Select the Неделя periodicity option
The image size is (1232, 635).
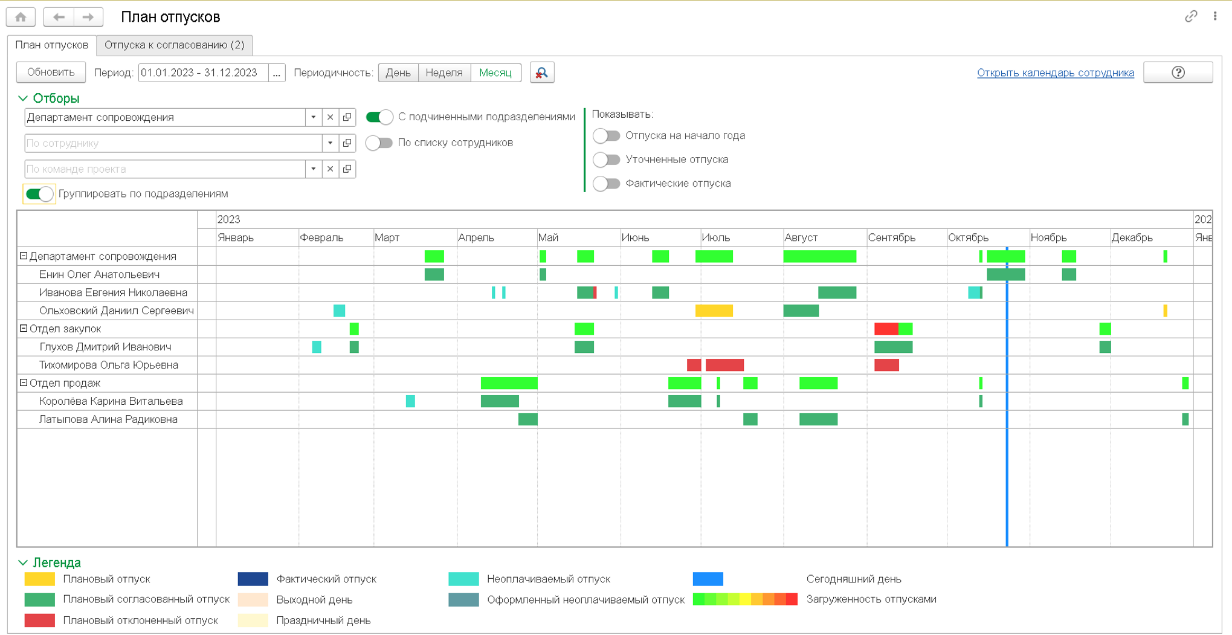click(x=443, y=73)
